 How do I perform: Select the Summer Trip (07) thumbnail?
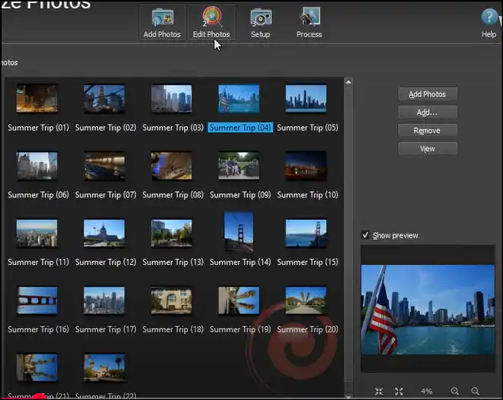tap(104, 165)
